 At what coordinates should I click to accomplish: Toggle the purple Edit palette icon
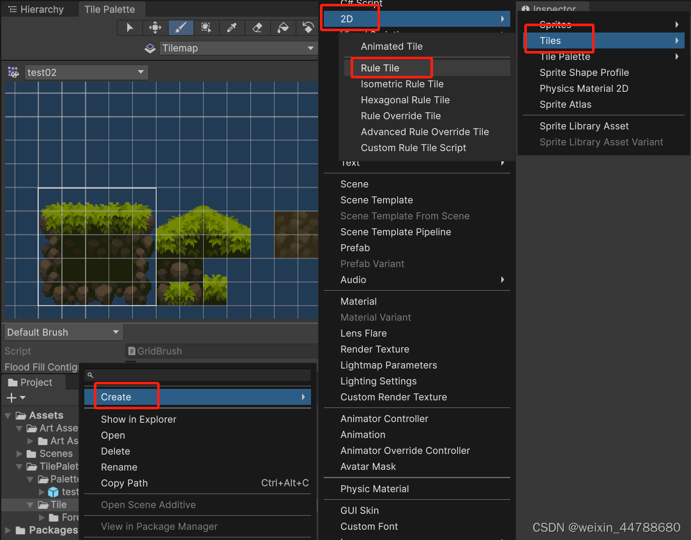click(149, 48)
